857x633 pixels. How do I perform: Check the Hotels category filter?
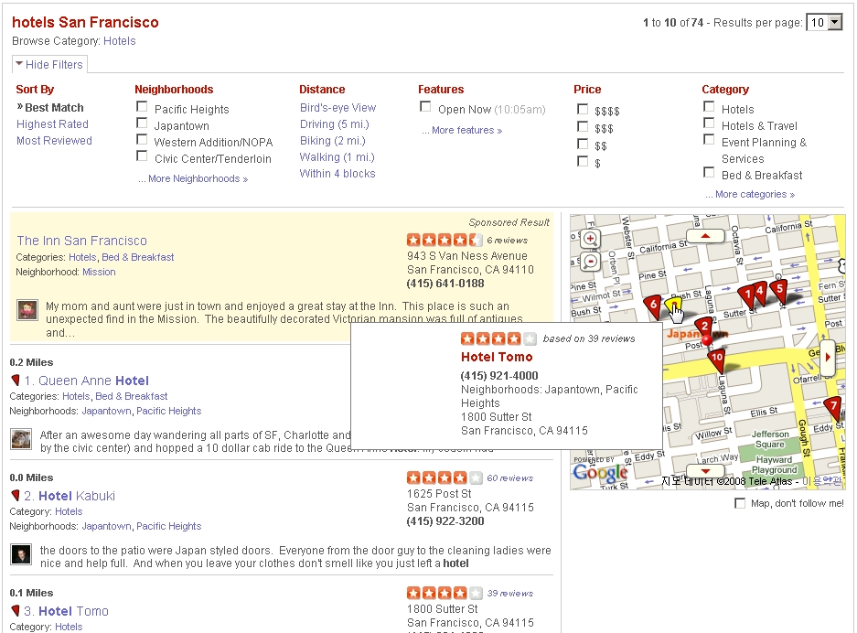click(709, 107)
